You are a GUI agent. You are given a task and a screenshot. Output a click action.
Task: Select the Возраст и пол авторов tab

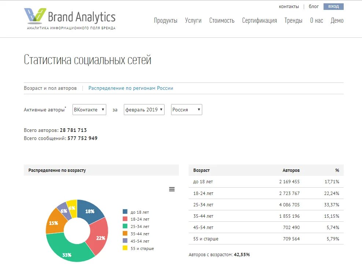click(50, 88)
